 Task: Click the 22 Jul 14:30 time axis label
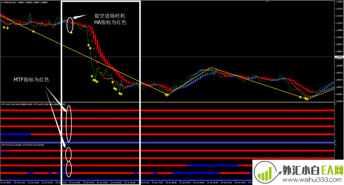click(89, 182)
